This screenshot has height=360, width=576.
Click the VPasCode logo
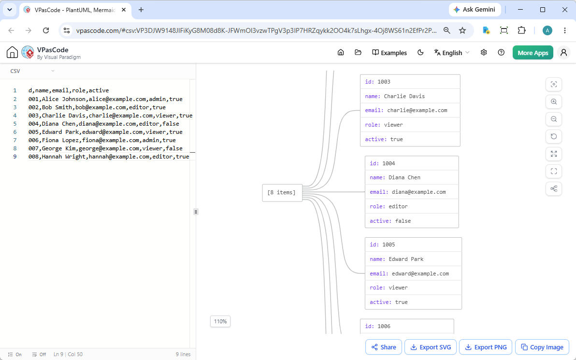pos(28,53)
